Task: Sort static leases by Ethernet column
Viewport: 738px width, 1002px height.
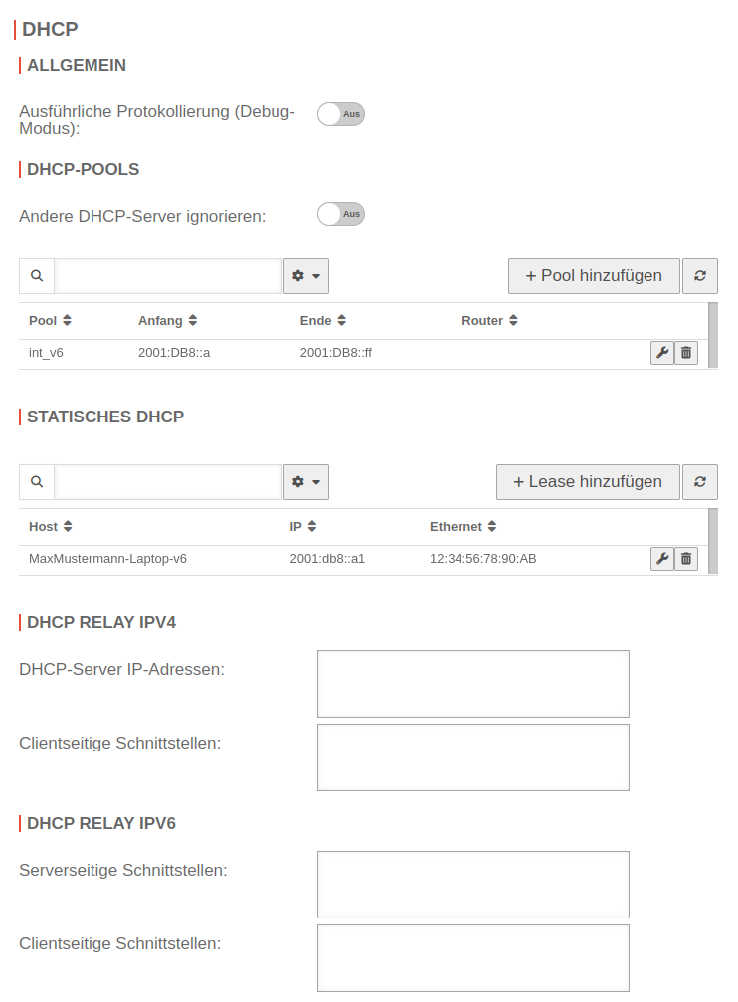Action: coord(462,527)
